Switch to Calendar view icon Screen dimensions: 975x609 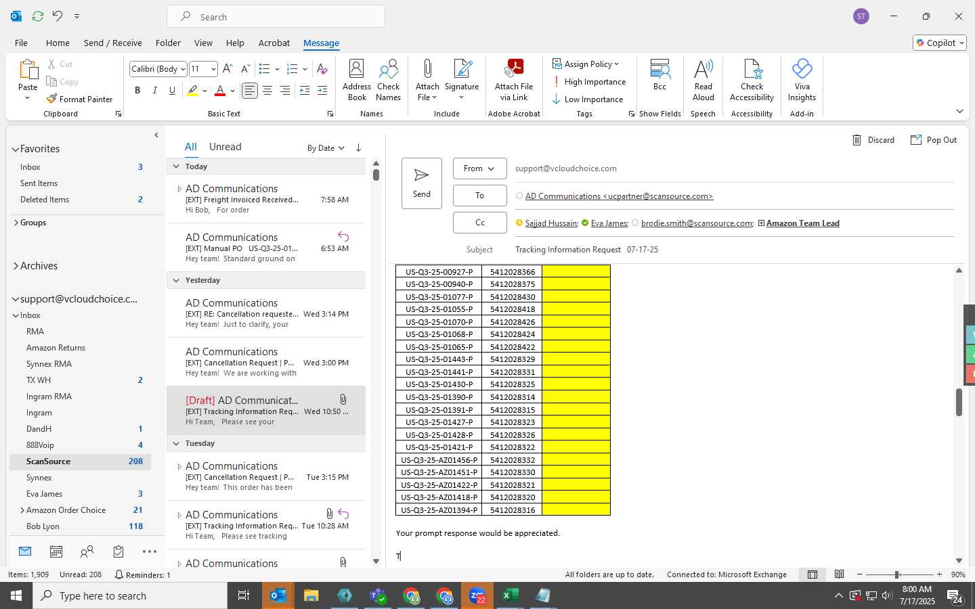click(x=56, y=552)
